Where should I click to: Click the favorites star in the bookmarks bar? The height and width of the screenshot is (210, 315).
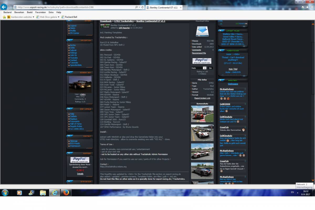tap(4, 17)
